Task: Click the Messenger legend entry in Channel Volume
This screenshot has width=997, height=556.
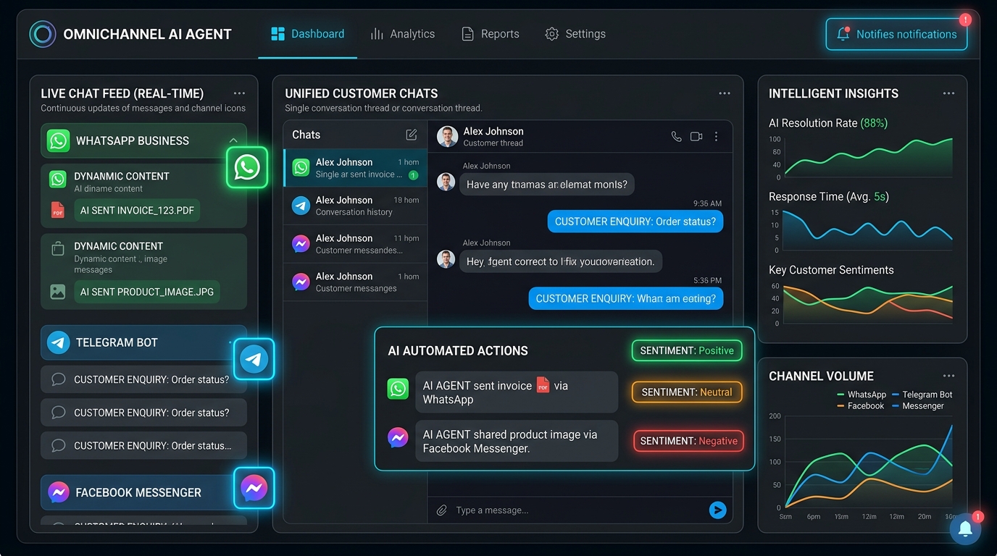Action: click(x=918, y=406)
